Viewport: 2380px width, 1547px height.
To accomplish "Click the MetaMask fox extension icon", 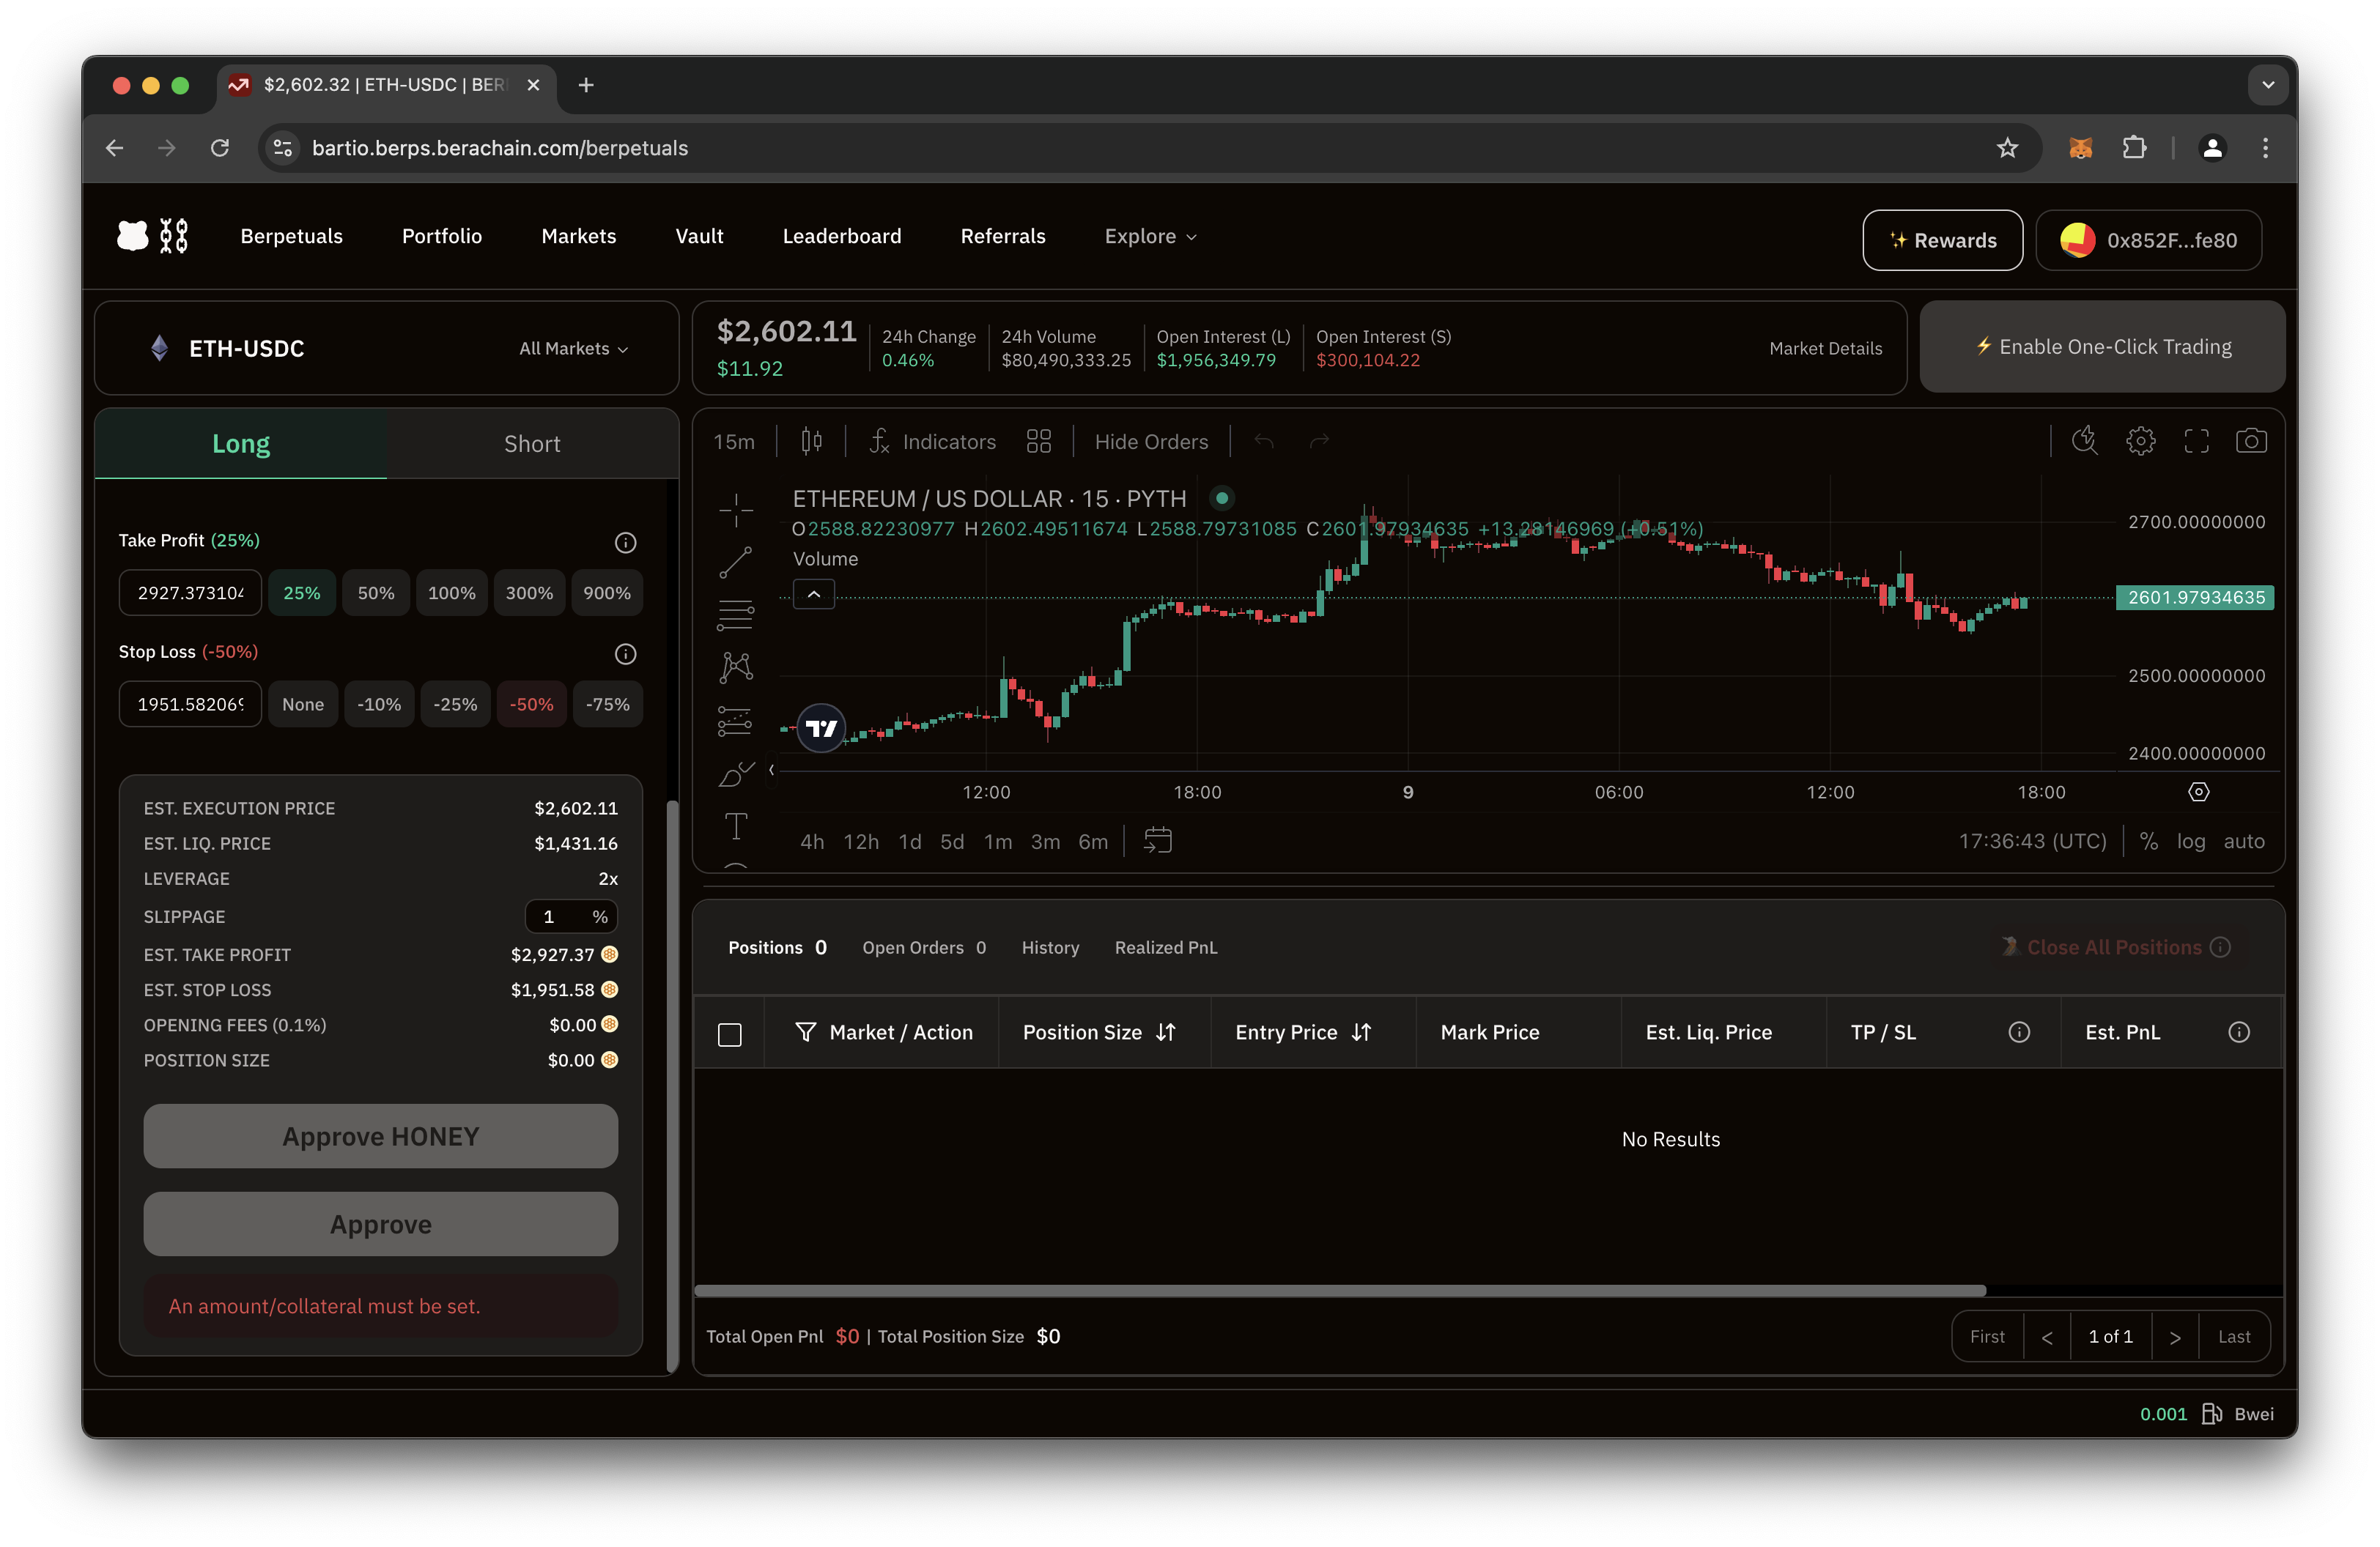I will click(2081, 148).
